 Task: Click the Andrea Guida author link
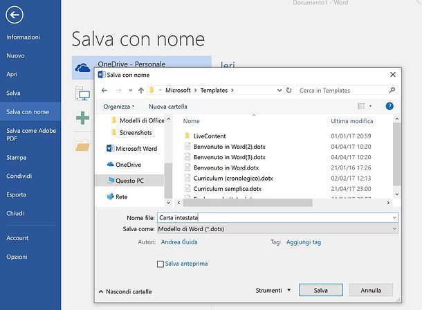point(179,242)
